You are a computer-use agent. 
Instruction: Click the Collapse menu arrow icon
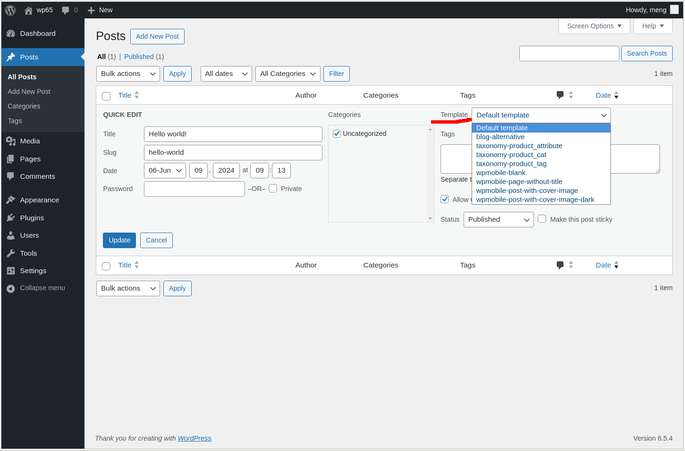coord(11,288)
